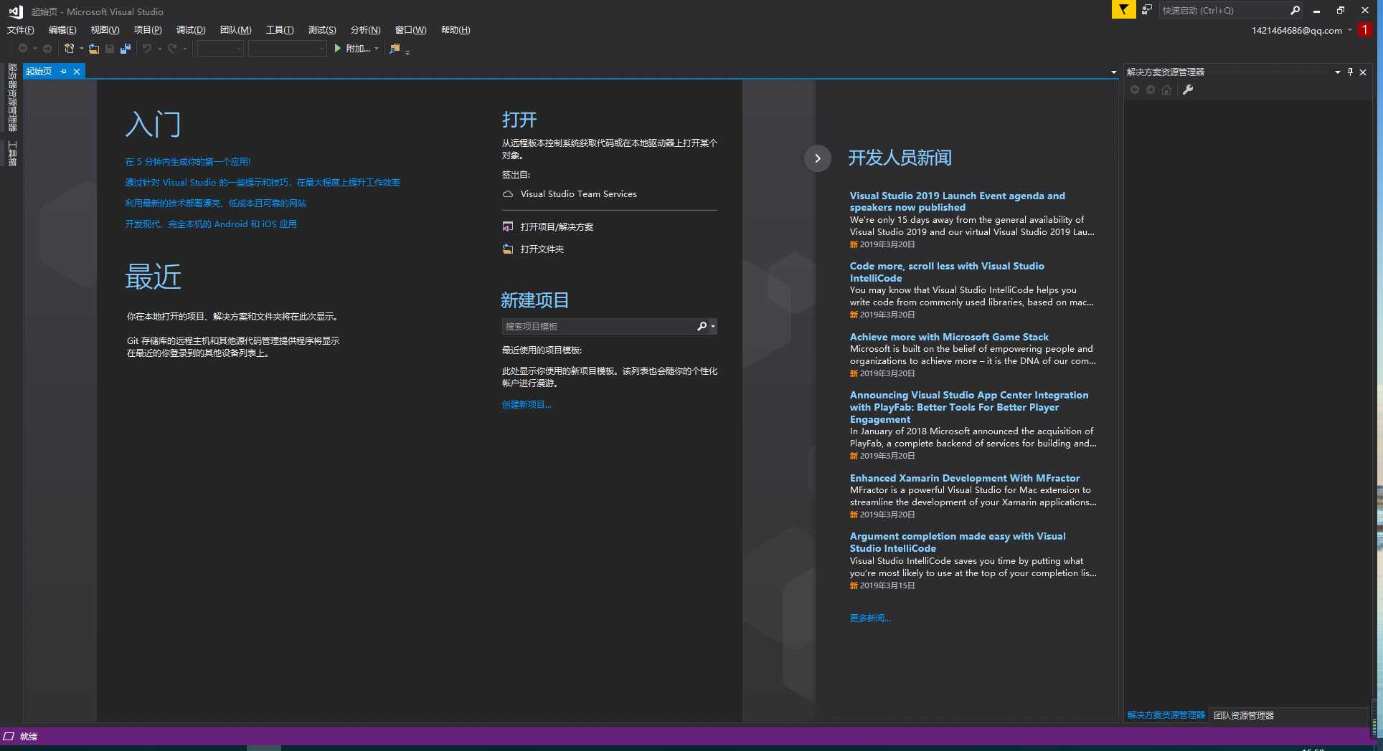Click the Save All toolbar icon
Image resolution: width=1383 pixels, height=751 pixels.
126,49
